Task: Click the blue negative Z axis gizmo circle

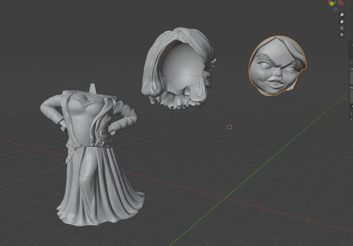Action: (x=335, y=10)
